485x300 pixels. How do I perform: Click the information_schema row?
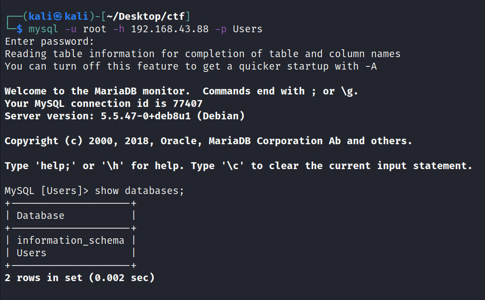[x=71, y=241]
